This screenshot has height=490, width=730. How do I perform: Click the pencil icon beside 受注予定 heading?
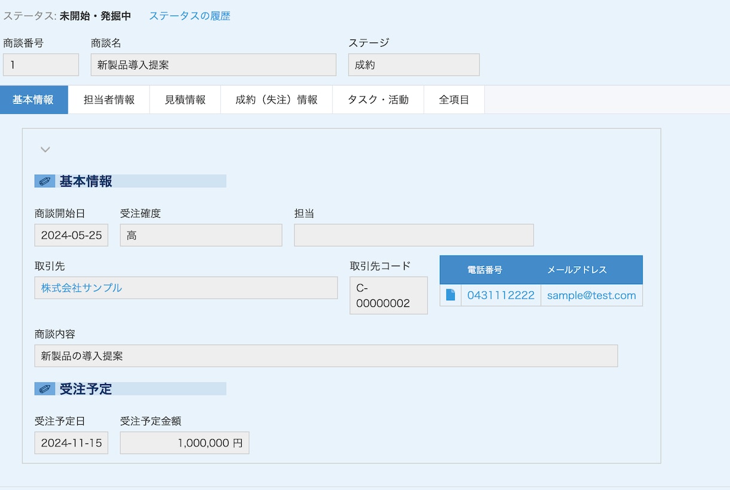45,389
